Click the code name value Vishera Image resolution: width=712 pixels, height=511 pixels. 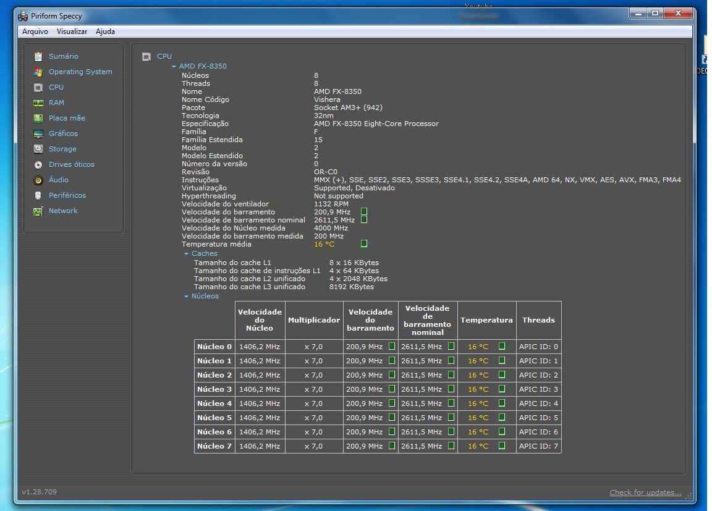click(x=327, y=99)
